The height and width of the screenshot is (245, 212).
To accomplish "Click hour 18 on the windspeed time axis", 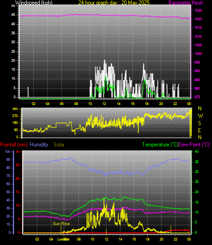I will [146, 104].
